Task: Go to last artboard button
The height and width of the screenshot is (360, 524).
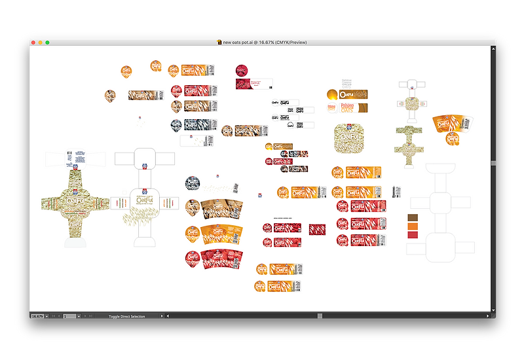Action: click(x=90, y=316)
